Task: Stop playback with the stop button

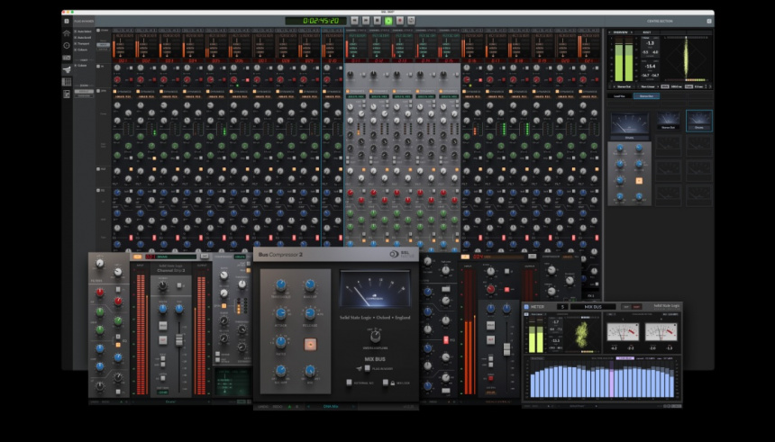Action: pyautogui.click(x=377, y=21)
